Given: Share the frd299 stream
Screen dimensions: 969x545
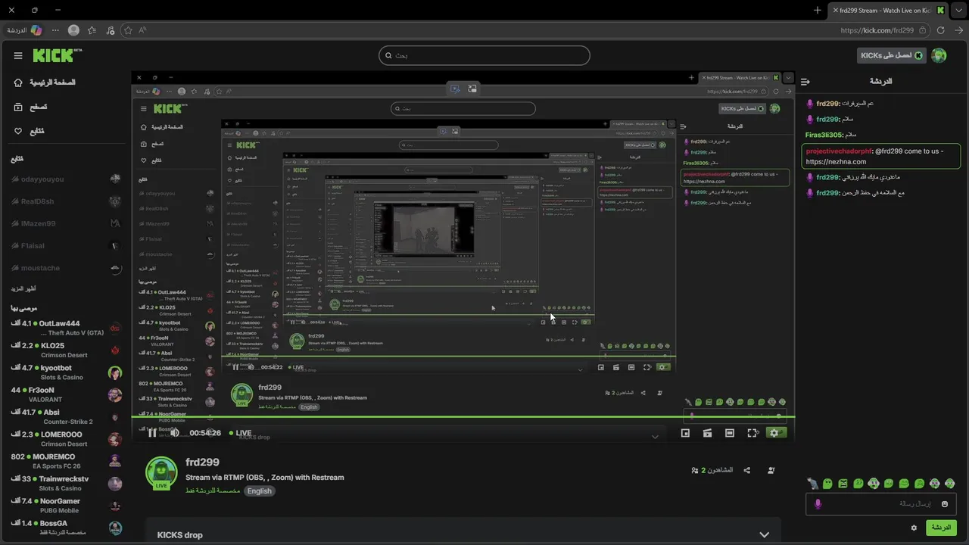Looking at the screenshot, I should (747, 470).
